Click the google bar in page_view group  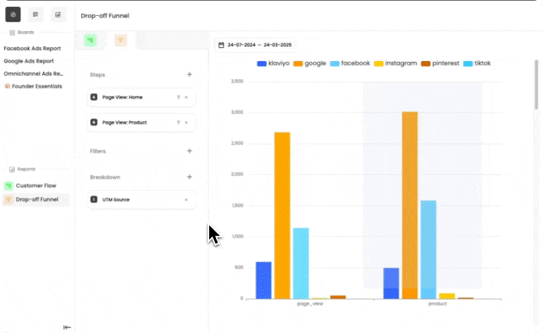click(283, 215)
